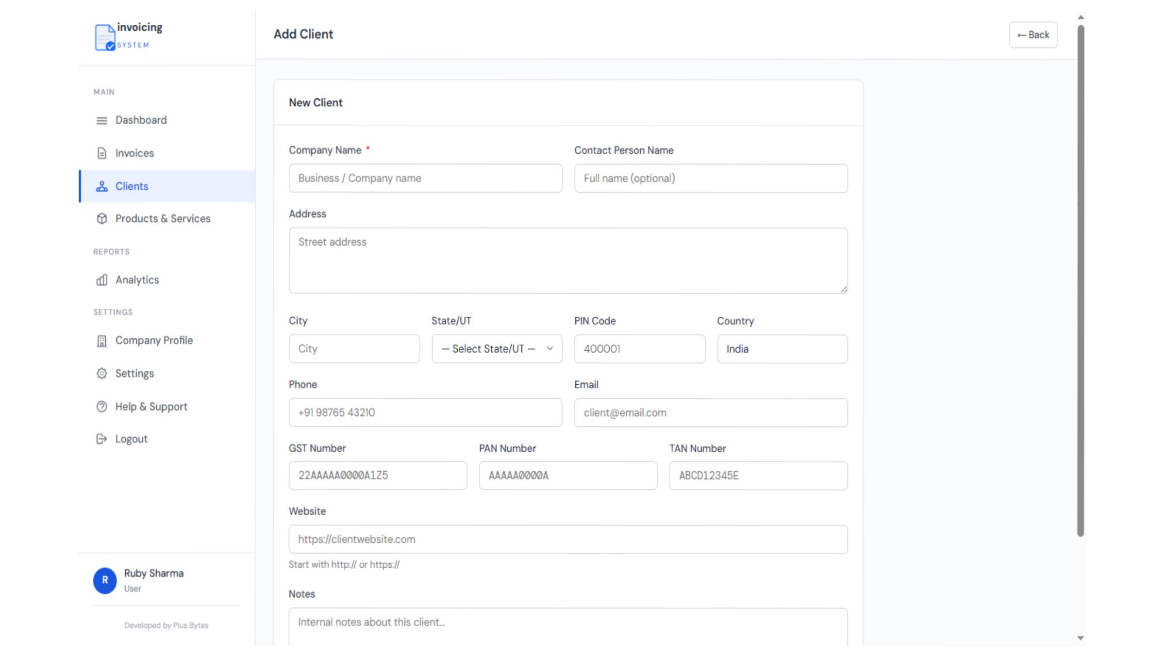Screen dimensions: 1165x655
Task: Click the Products & Services box icon
Action: pyautogui.click(x=101, y=219)
